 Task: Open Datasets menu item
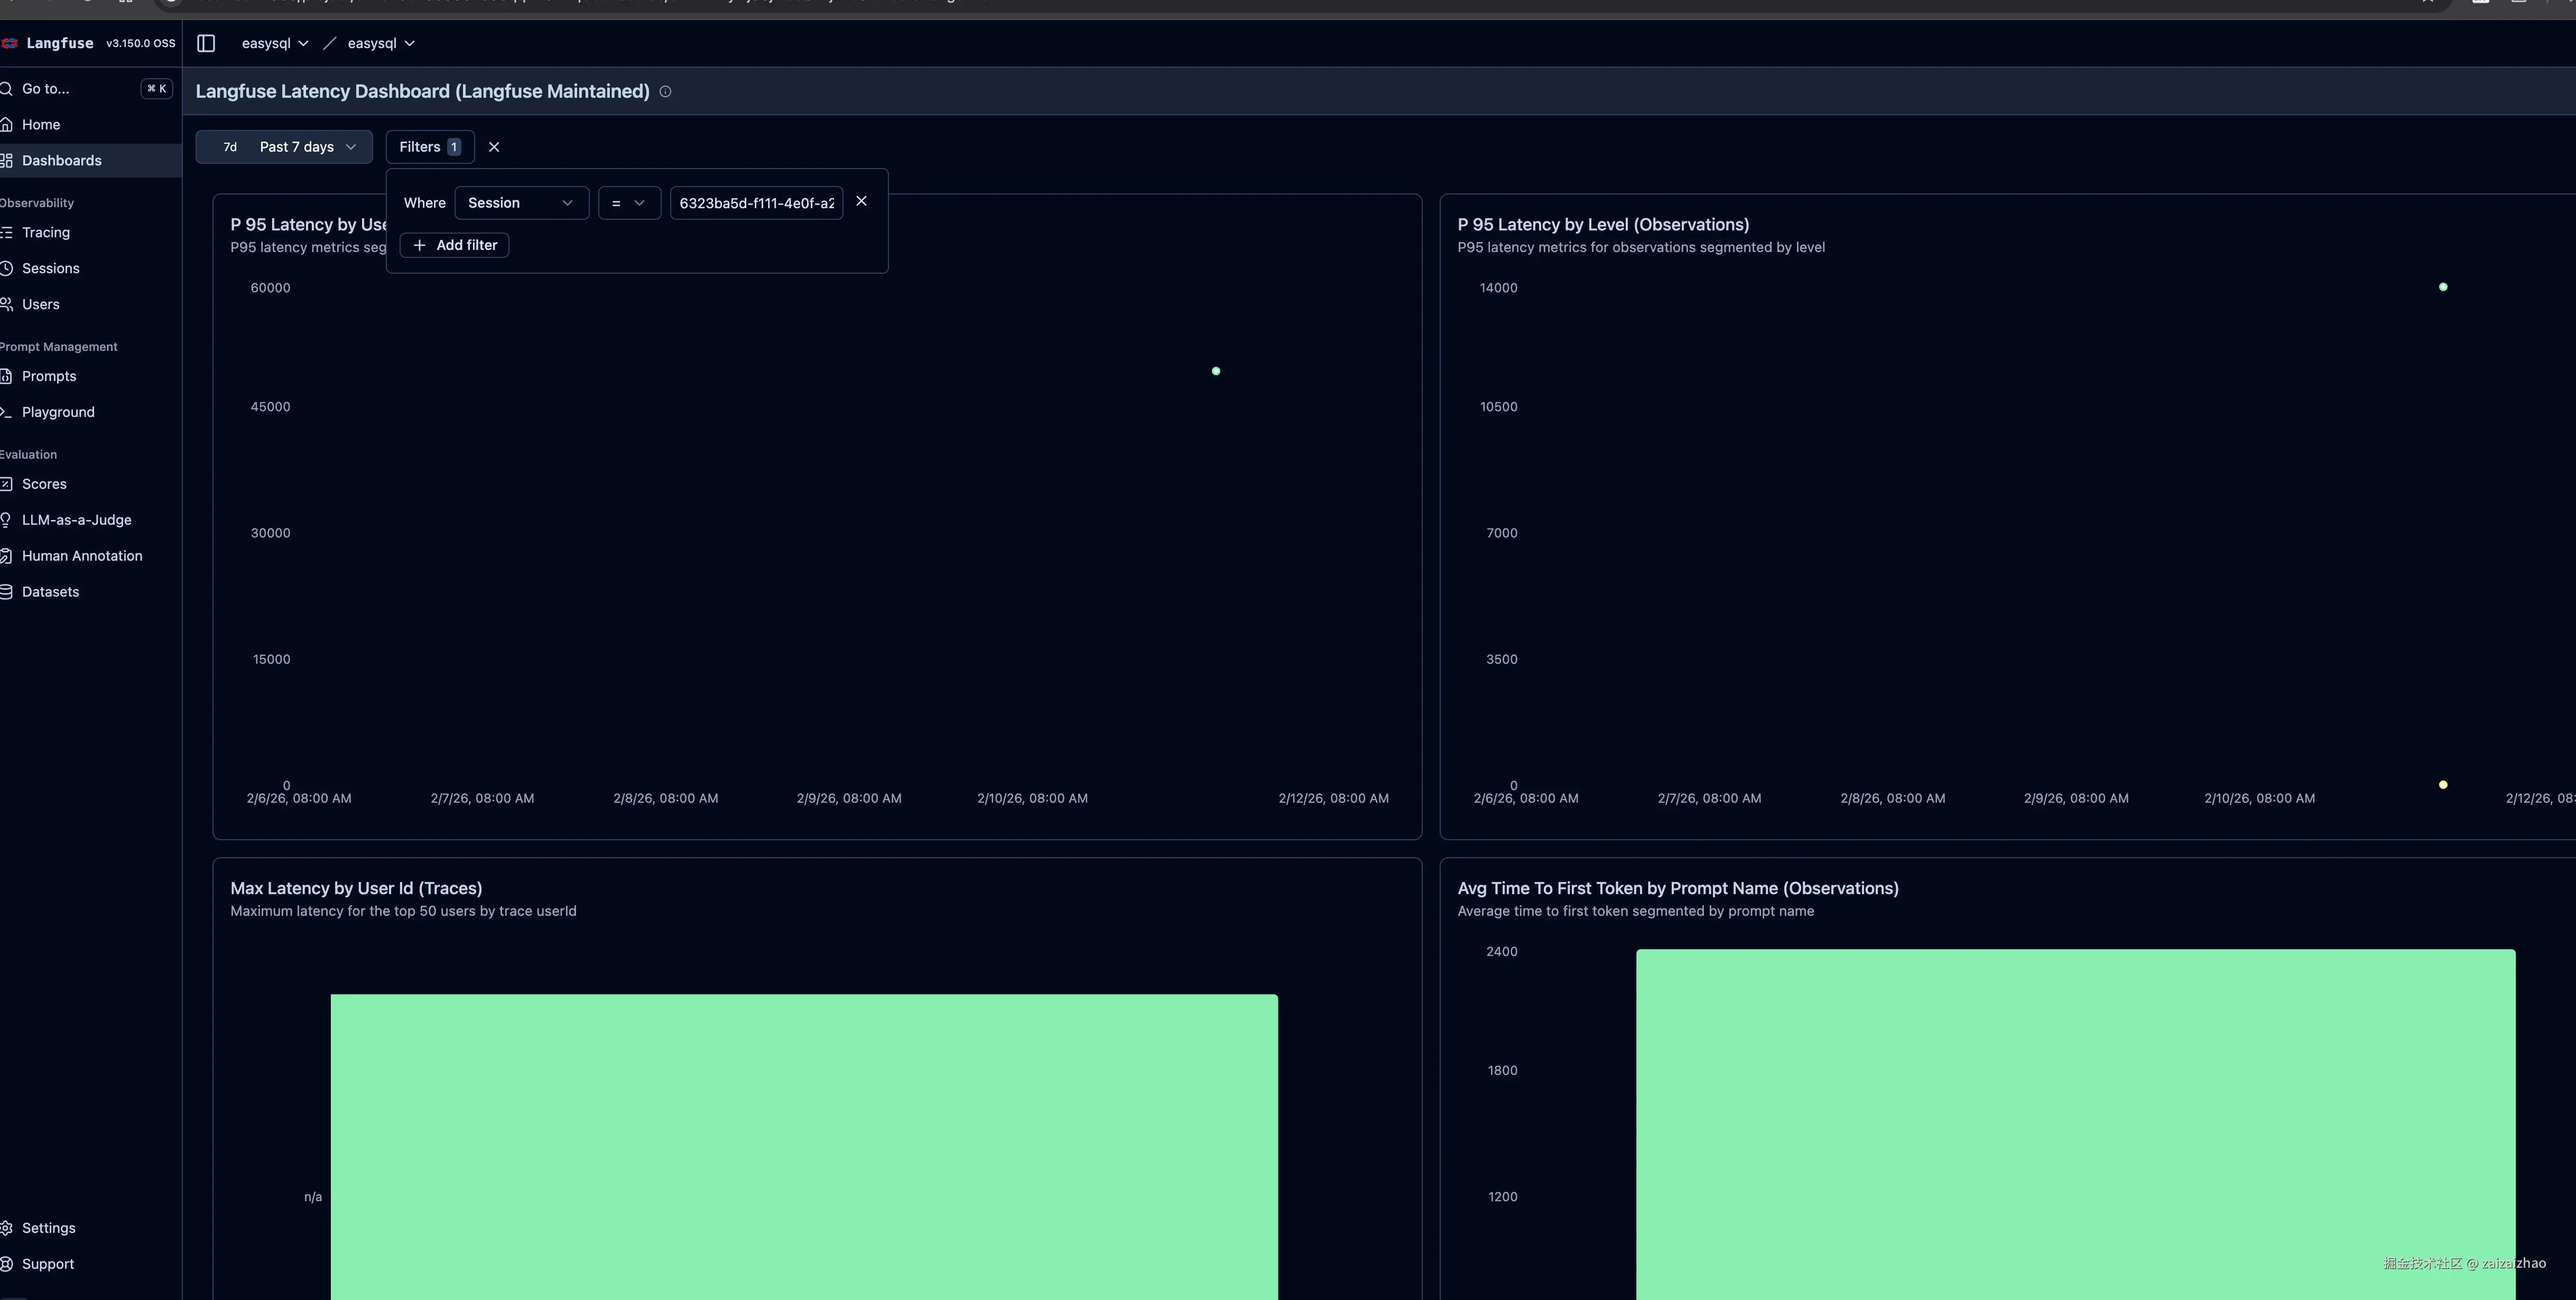pyautogui.click(x=50, y=592)
